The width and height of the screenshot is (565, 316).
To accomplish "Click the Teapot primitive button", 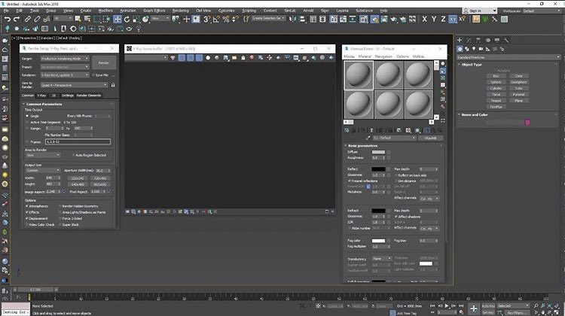I will coord(496,100).
